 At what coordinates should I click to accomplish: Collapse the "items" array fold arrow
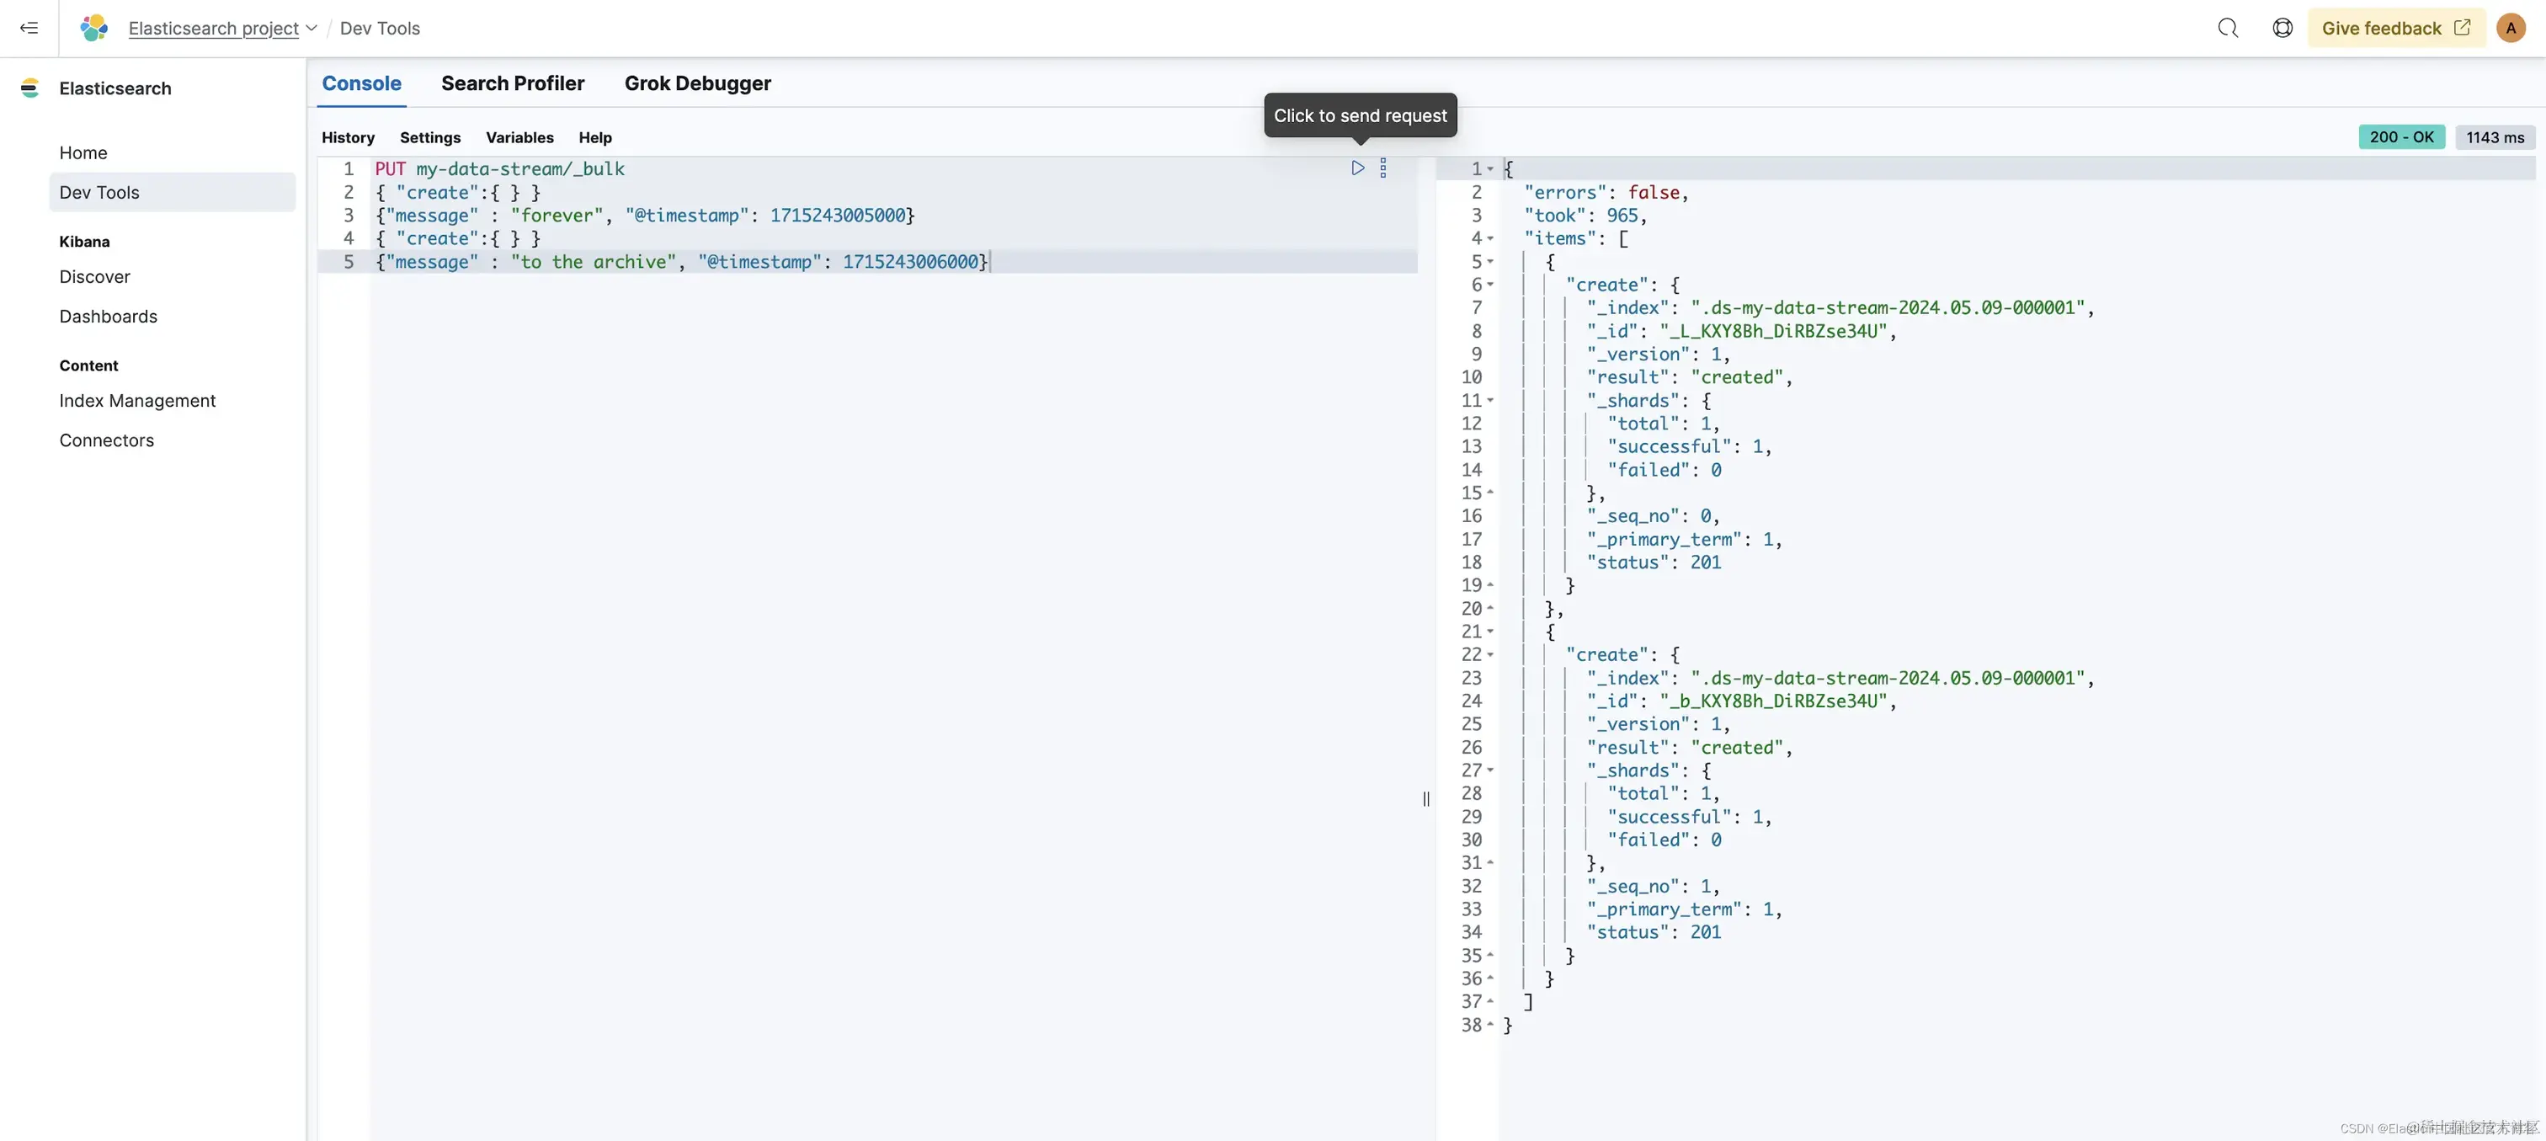coord(1490,238)
